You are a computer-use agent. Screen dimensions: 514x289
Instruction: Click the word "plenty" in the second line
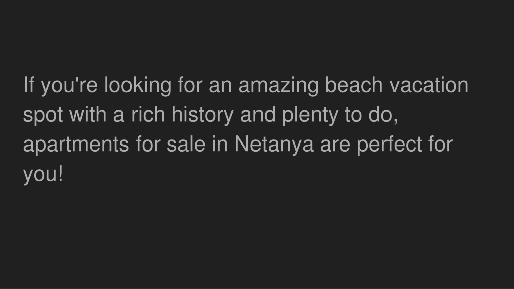point(310,116)
